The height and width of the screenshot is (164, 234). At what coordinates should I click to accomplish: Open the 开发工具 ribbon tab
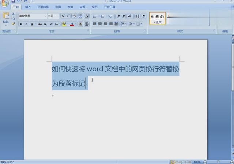point(110,7)
